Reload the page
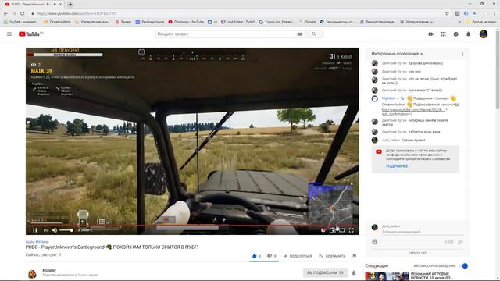The width and height of the screenshot is (500, 281). coord(23,14)
